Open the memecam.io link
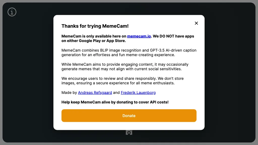 tap(139, 36)
